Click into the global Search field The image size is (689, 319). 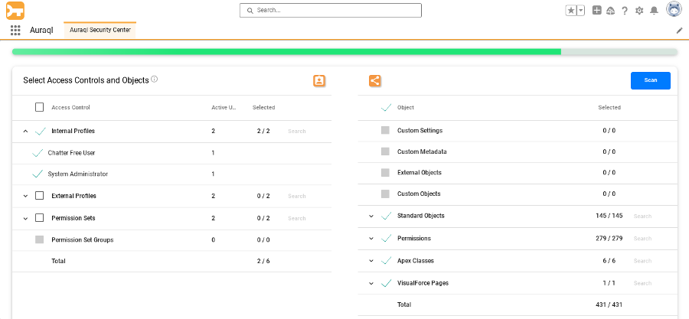pyautogui.click(x=331, y=11)
